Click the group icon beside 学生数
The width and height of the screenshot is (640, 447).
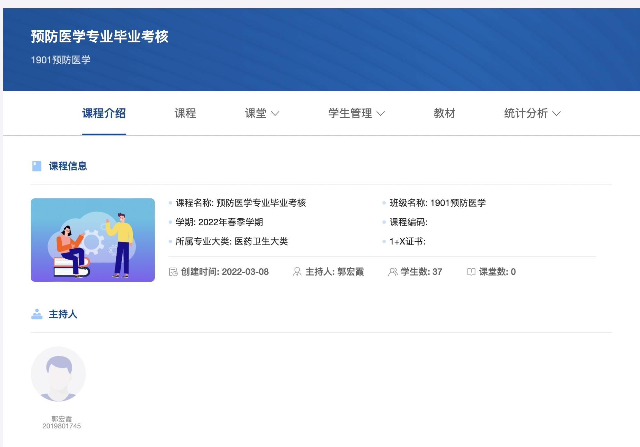[x=393, y=272]
